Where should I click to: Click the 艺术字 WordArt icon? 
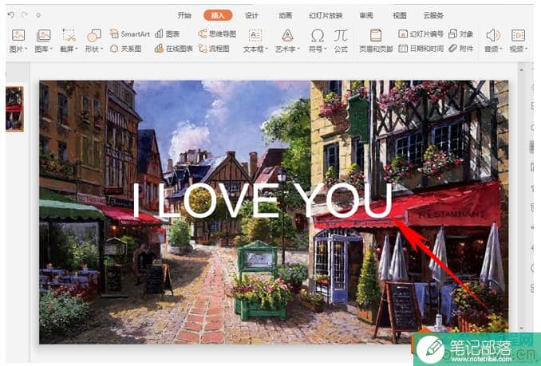pos(287,36)
